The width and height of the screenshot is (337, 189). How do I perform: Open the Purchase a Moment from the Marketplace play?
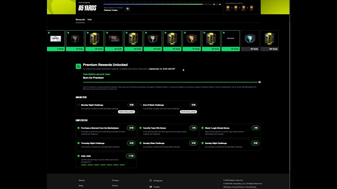(100, 128)
